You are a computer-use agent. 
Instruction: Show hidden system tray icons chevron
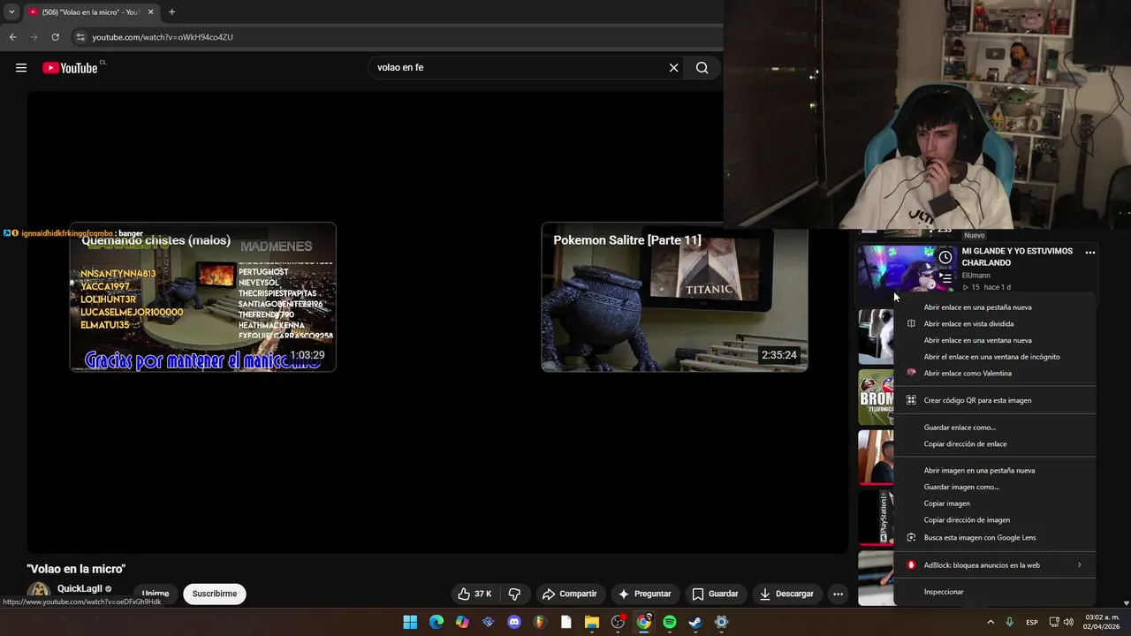coord(990,622)
